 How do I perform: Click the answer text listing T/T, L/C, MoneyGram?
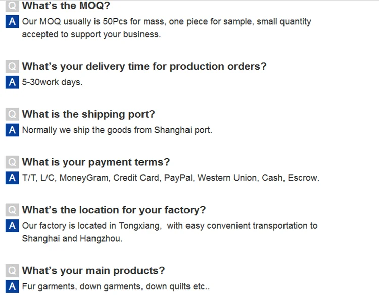tap(171, 178)
